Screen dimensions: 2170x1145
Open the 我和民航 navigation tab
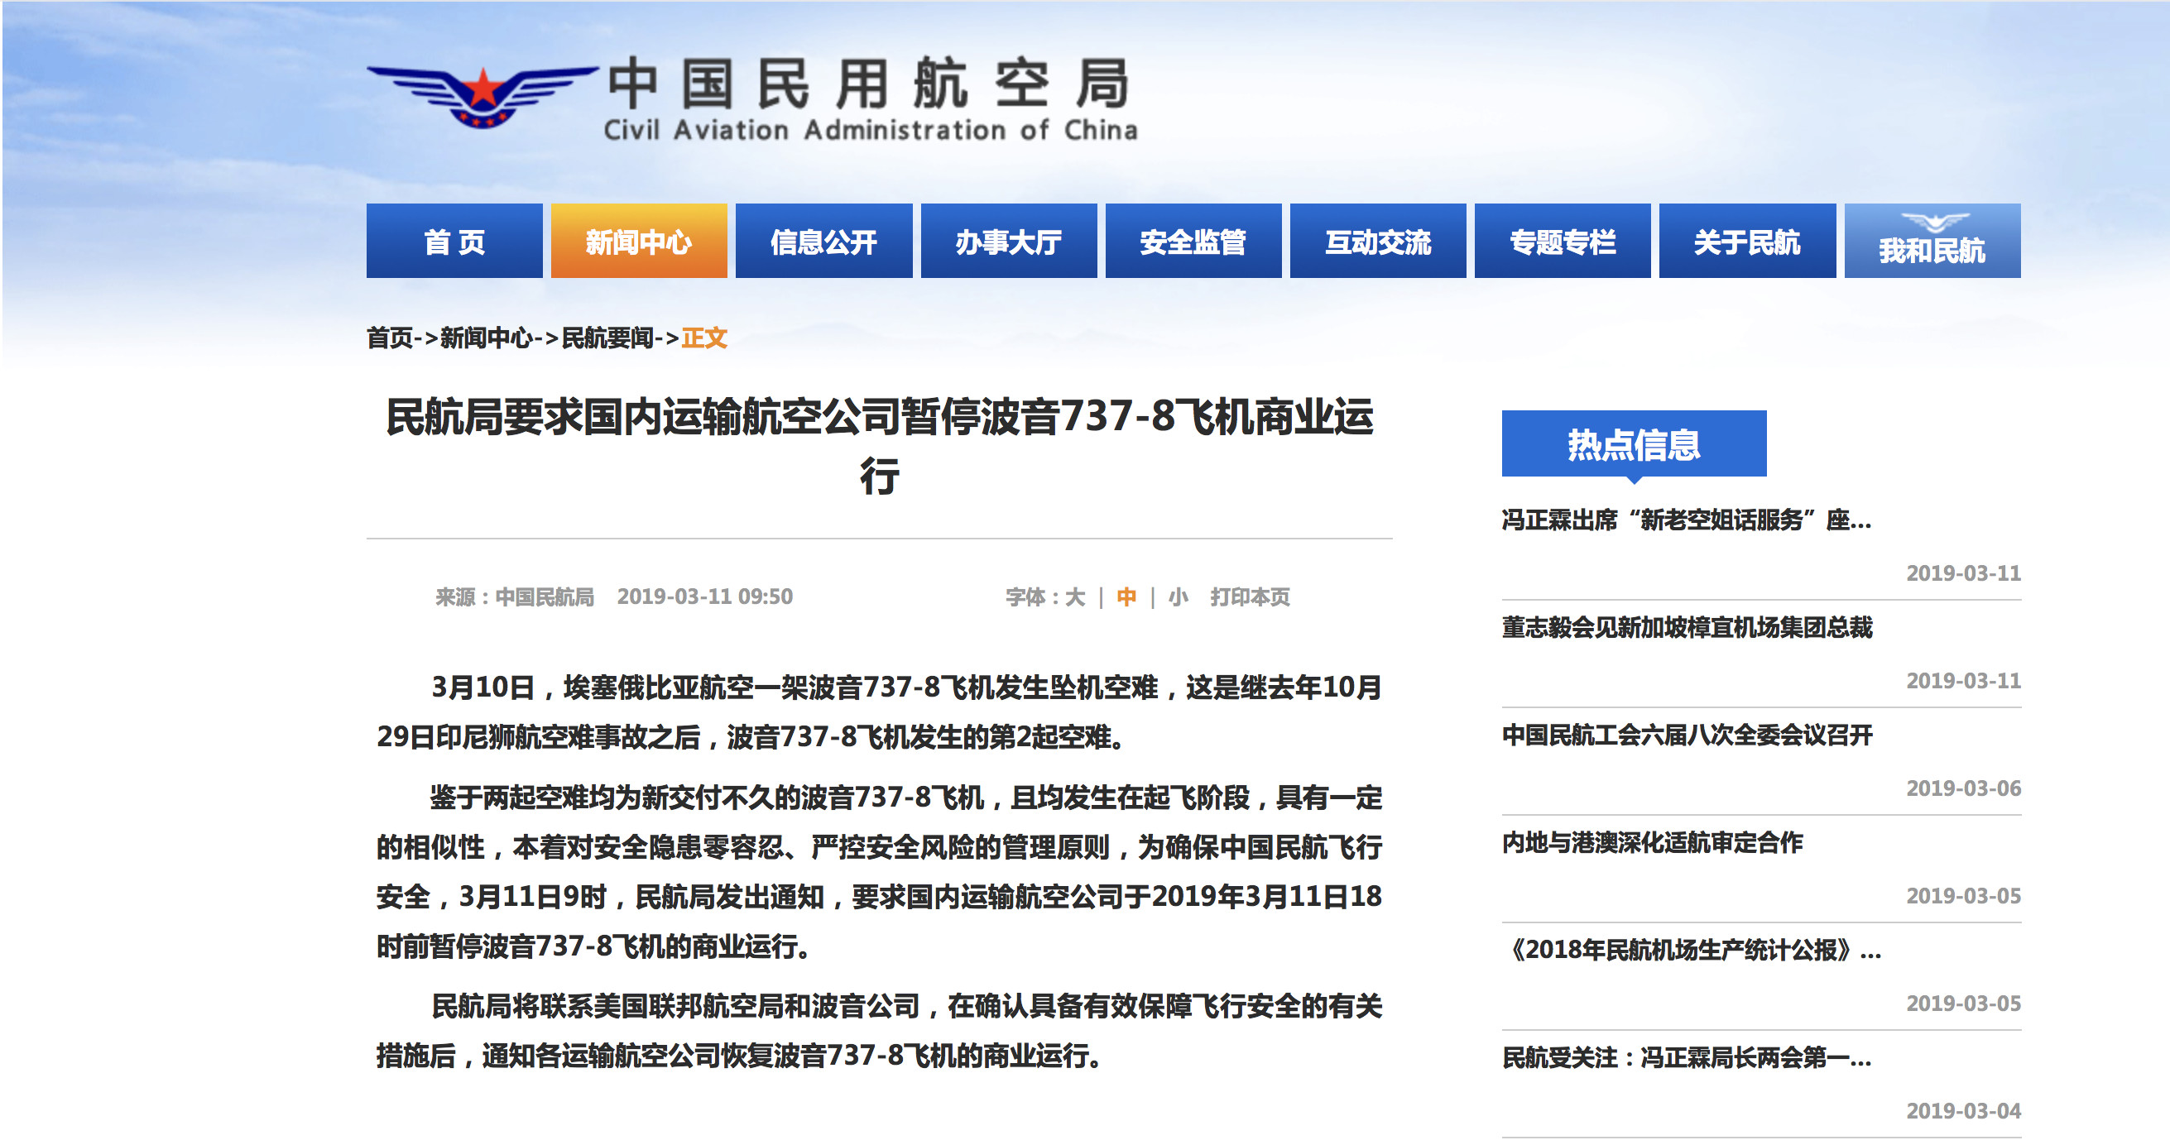[x=1932, y=241]
